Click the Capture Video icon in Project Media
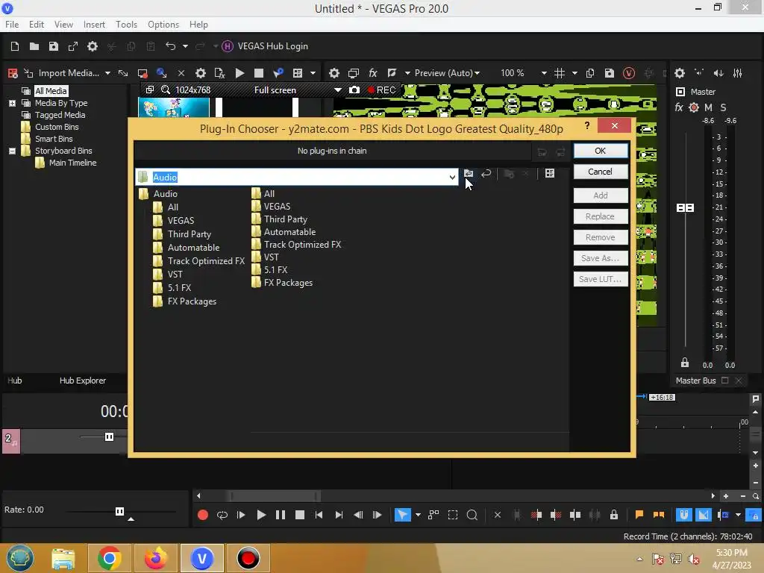Screen dimensions: 764x573 143,73
